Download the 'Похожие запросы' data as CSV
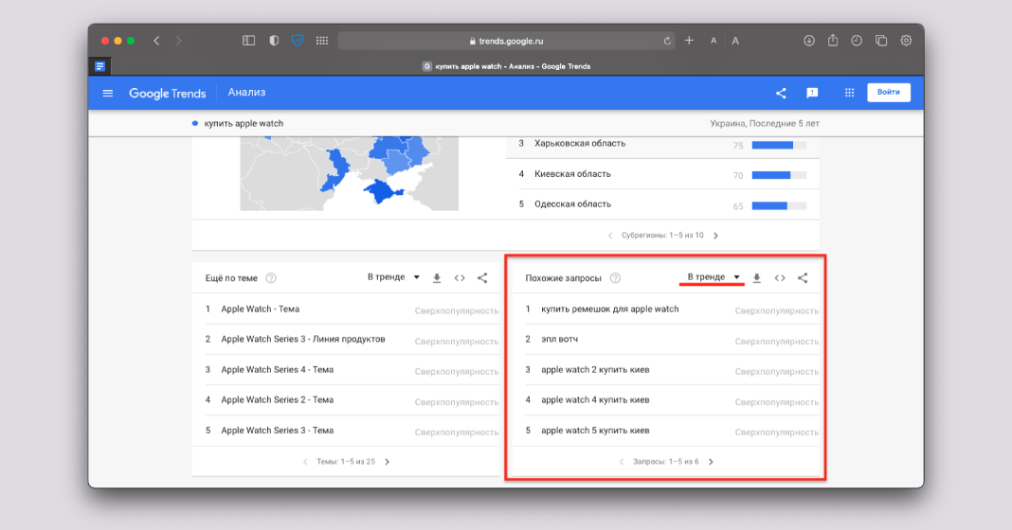 pos(756,278)
